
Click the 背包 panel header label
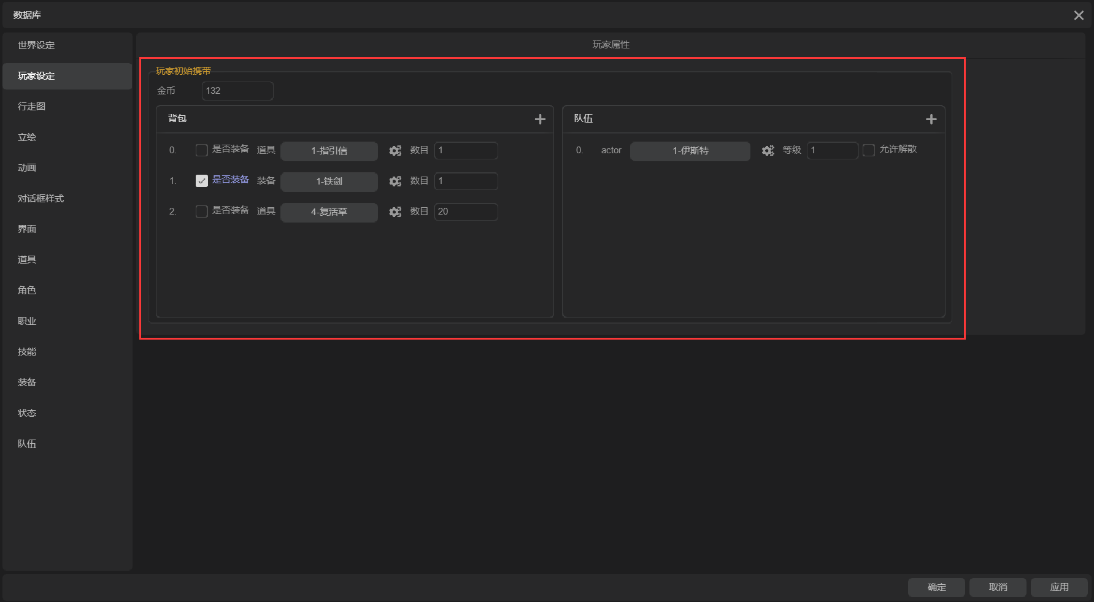tap(177, 118)
